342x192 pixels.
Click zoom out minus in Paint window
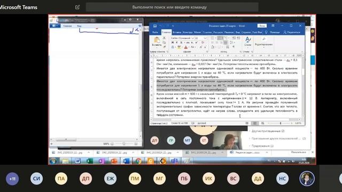click(112, 144)
